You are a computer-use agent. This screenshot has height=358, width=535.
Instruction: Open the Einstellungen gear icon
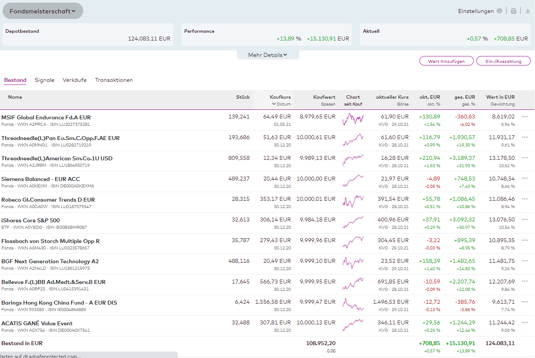pos(499,11)
